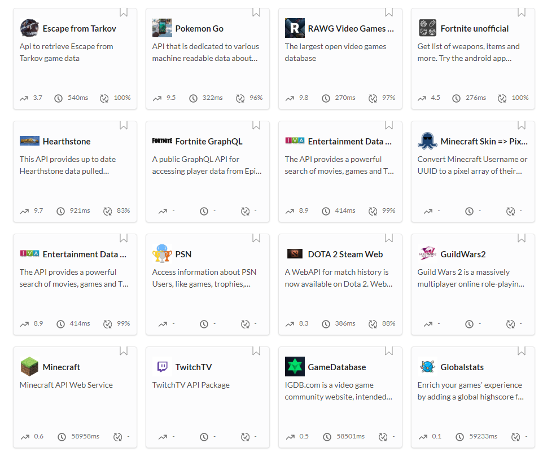Screen dimensions: 556x452
Task: Click the Fortnite unofficial dice icon
Action: 427,28
